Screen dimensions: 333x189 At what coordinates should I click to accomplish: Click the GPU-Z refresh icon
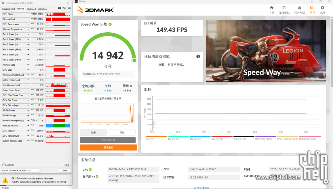(x=64, y=8)
